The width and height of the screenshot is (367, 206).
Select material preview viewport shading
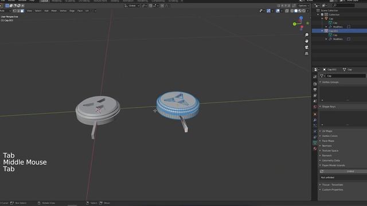(x=300, y=11)
